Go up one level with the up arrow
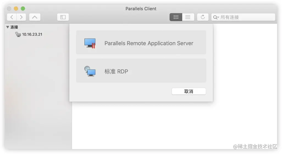 point(34,17)
